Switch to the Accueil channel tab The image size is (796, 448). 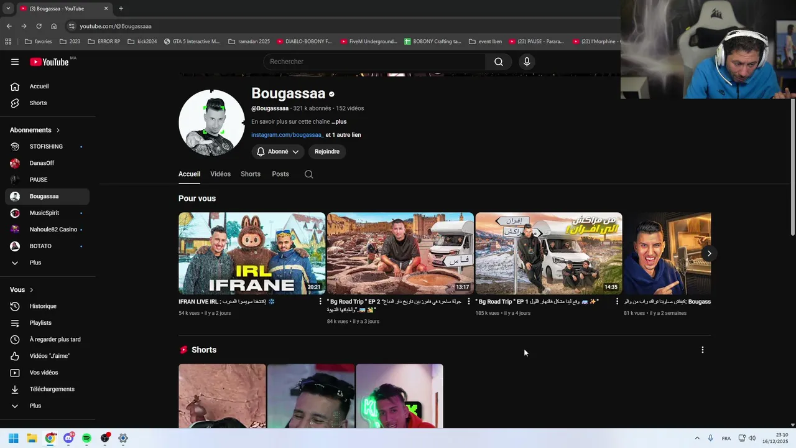[189, 174]
